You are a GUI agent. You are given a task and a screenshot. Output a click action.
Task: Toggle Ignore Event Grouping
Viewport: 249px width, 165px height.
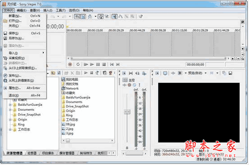pyautogui.click(x=107, y=16)
